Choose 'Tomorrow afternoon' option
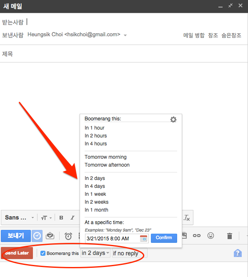The height and width of the screenshot is (277, 248). tap(107, 165)
